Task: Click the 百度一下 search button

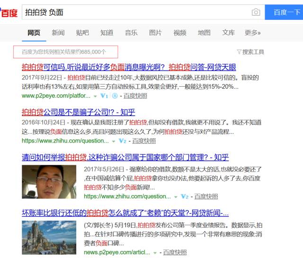Action: click(284, 12)
